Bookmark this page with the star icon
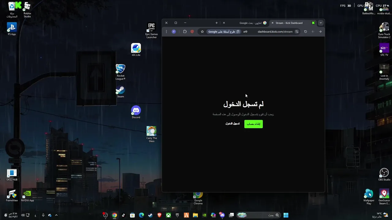 click(202, 31)
